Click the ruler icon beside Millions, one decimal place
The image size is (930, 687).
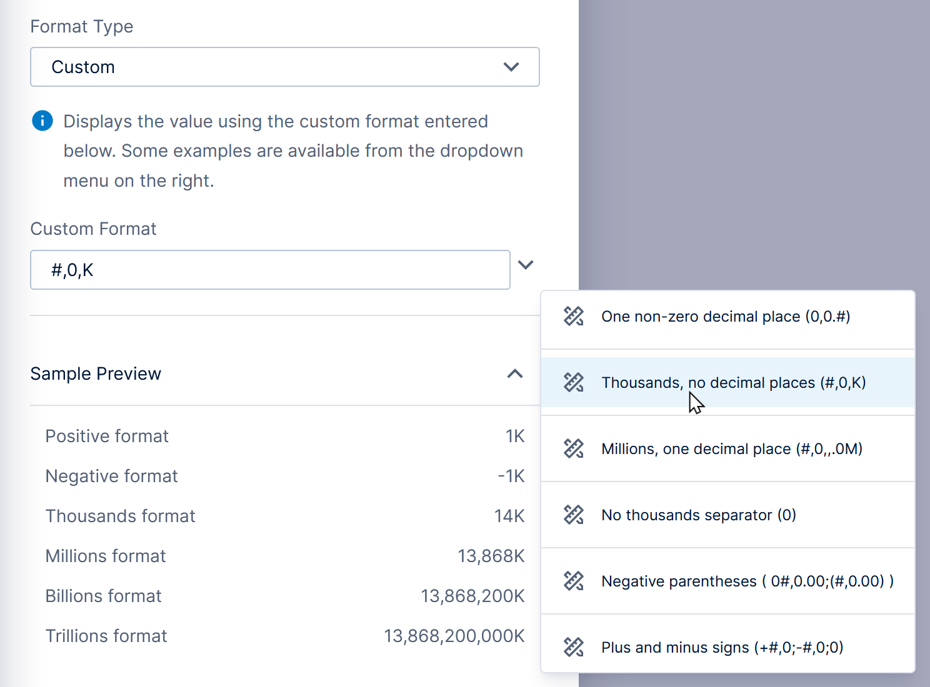click(573, 448)
